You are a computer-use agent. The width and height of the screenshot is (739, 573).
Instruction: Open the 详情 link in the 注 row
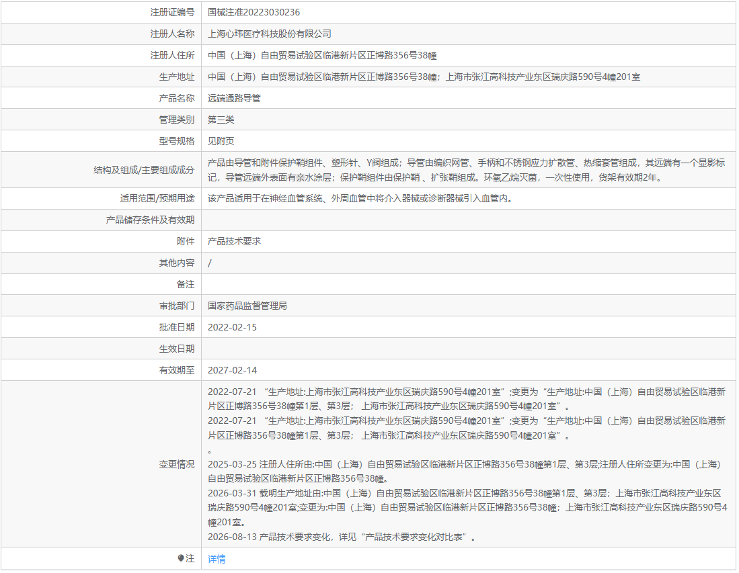217,559
